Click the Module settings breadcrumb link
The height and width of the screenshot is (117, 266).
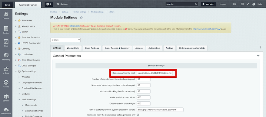click(x=97, y=12)
